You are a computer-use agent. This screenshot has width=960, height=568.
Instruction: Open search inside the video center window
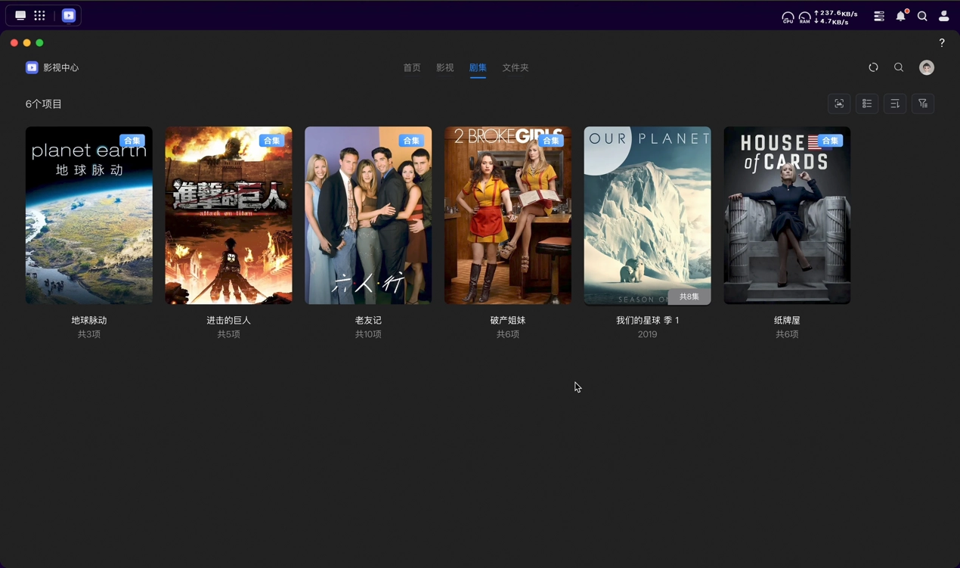coord(899,67)
